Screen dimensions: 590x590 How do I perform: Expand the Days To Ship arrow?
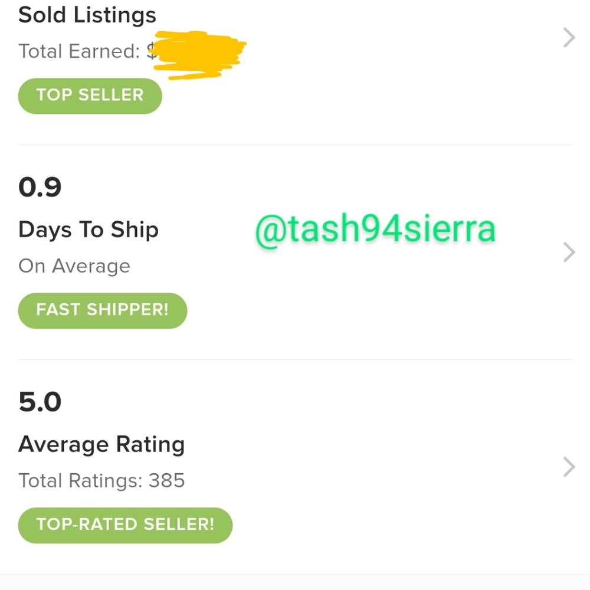pos(569,253)
